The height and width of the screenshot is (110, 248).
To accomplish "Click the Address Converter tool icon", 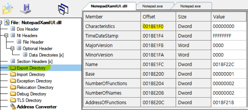I will 13,107.
